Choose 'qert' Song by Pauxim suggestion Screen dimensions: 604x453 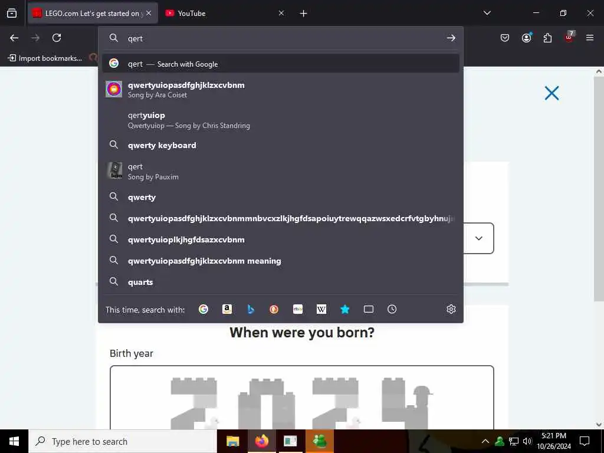tap(280, 172)
